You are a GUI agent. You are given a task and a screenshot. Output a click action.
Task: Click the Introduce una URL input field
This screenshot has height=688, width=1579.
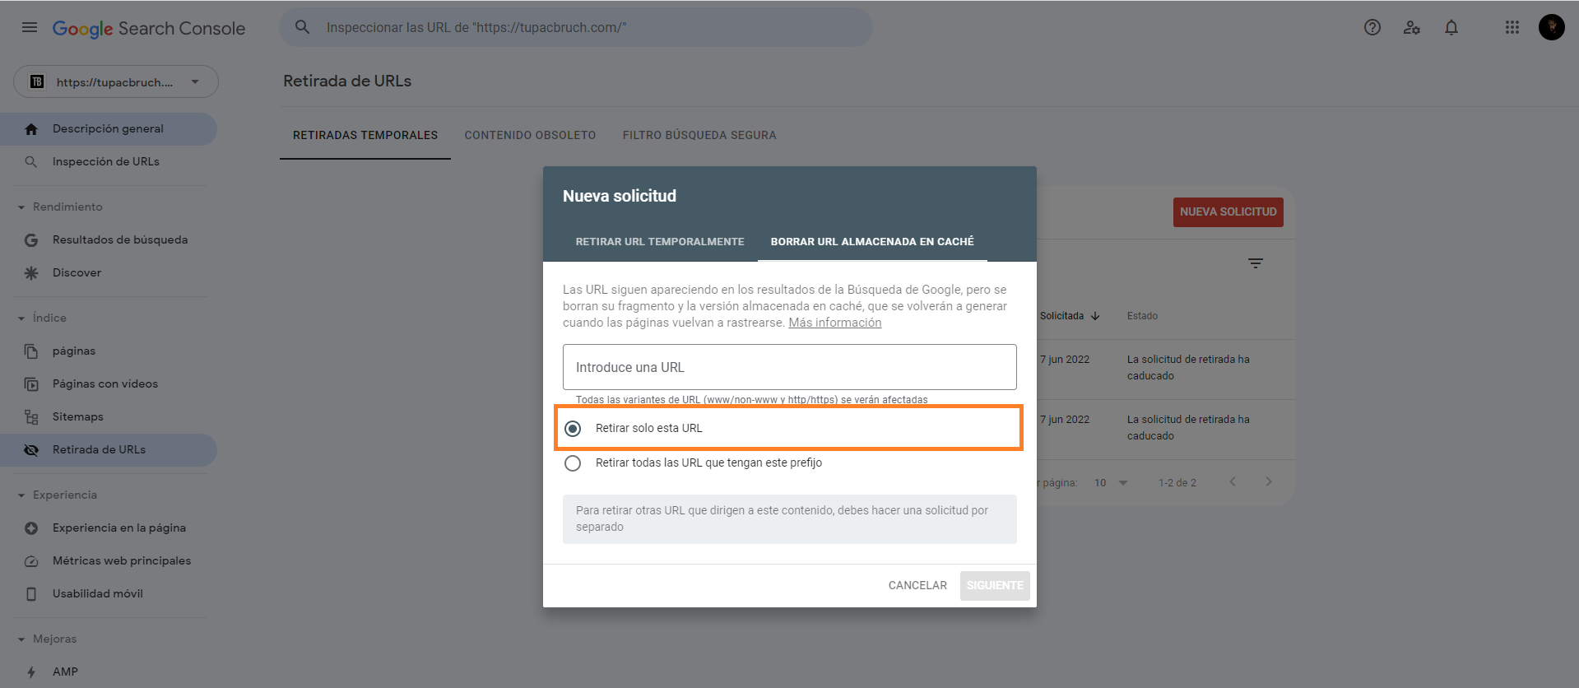[x=788, y=367]
